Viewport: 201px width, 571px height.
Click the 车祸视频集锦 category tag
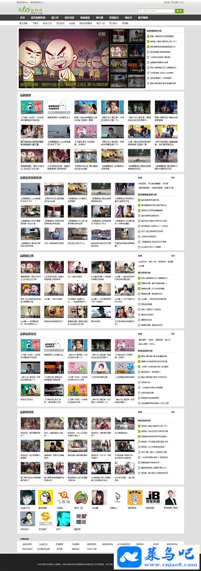157,188
